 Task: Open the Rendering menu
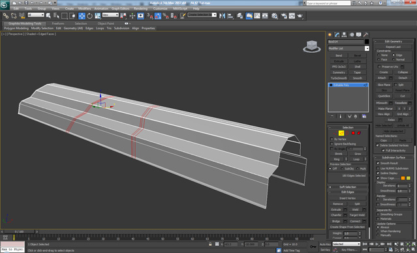point(140,8)
